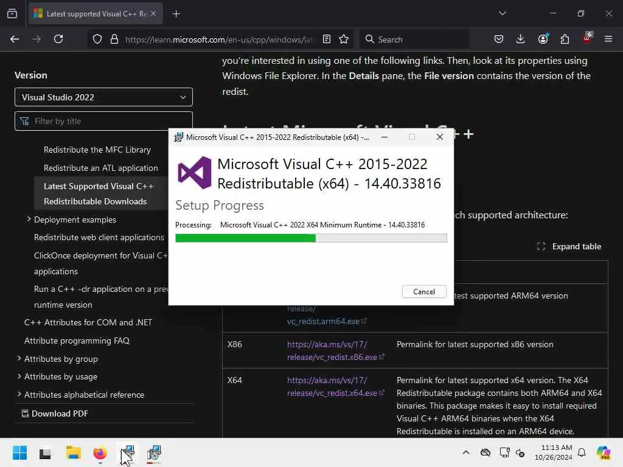Viewport: 623px width, 467px height.
Task: Open Redistribute the MFC Library
Action: (97, 150)
